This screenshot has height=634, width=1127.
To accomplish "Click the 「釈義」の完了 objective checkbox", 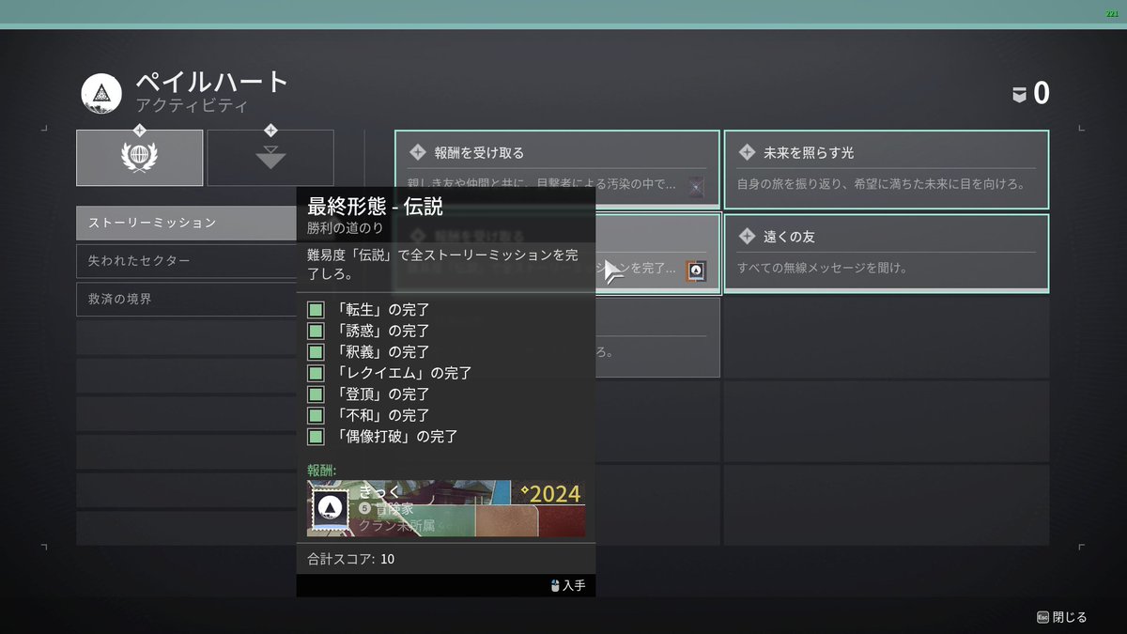I will [316, 351].
